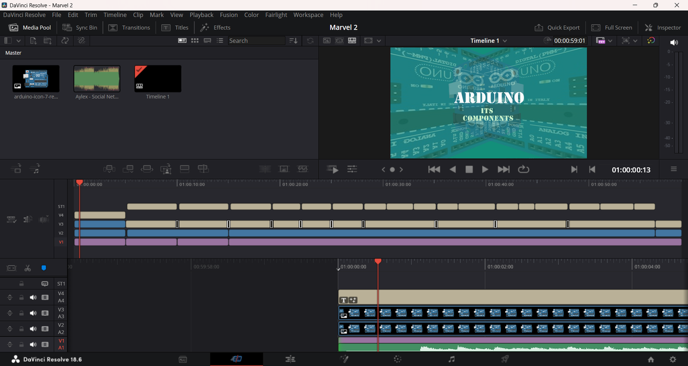Mute the monitor speaker icon
The image size is (688, 366).
[674, 43]
